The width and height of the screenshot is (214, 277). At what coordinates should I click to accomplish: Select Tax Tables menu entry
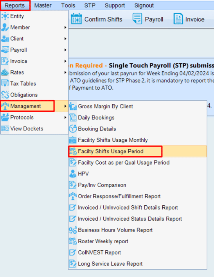coord(34,83)
